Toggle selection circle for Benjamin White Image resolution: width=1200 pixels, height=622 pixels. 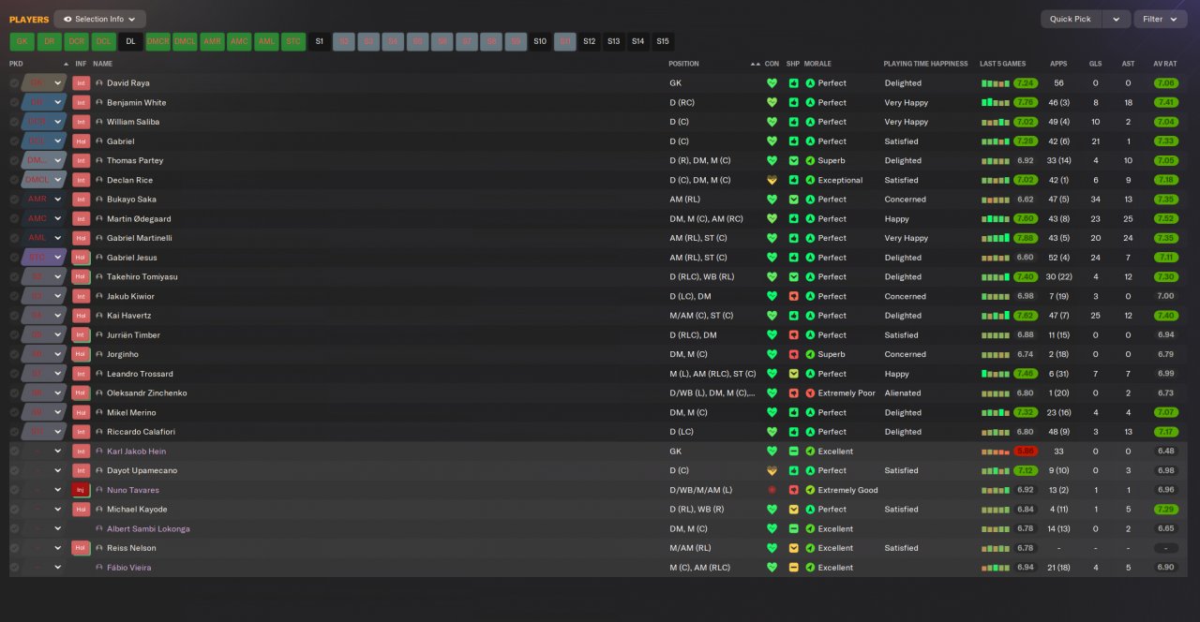14,102
